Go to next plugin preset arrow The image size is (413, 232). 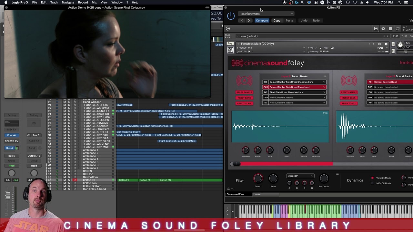(x=249, y=21)
